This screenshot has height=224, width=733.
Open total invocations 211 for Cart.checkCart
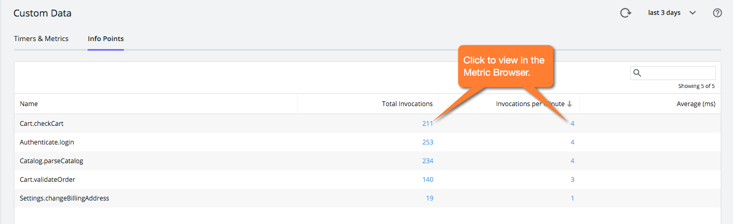(x=427, y=123)
